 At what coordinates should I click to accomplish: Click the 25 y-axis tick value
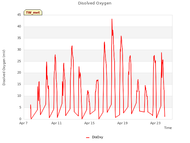tap(19, 61)
